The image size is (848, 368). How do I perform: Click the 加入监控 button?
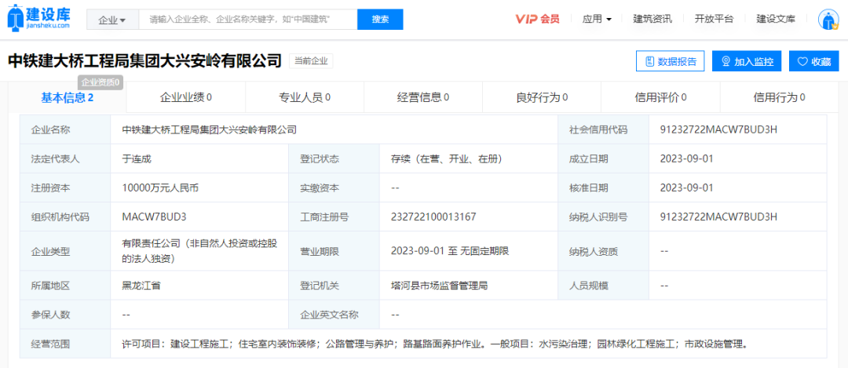coord(747,61)
